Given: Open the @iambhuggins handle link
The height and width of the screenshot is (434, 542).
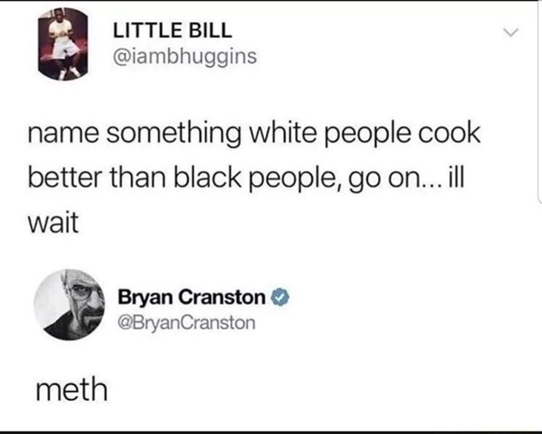Looking at the screenshot, I should click(x=185, y=56).
